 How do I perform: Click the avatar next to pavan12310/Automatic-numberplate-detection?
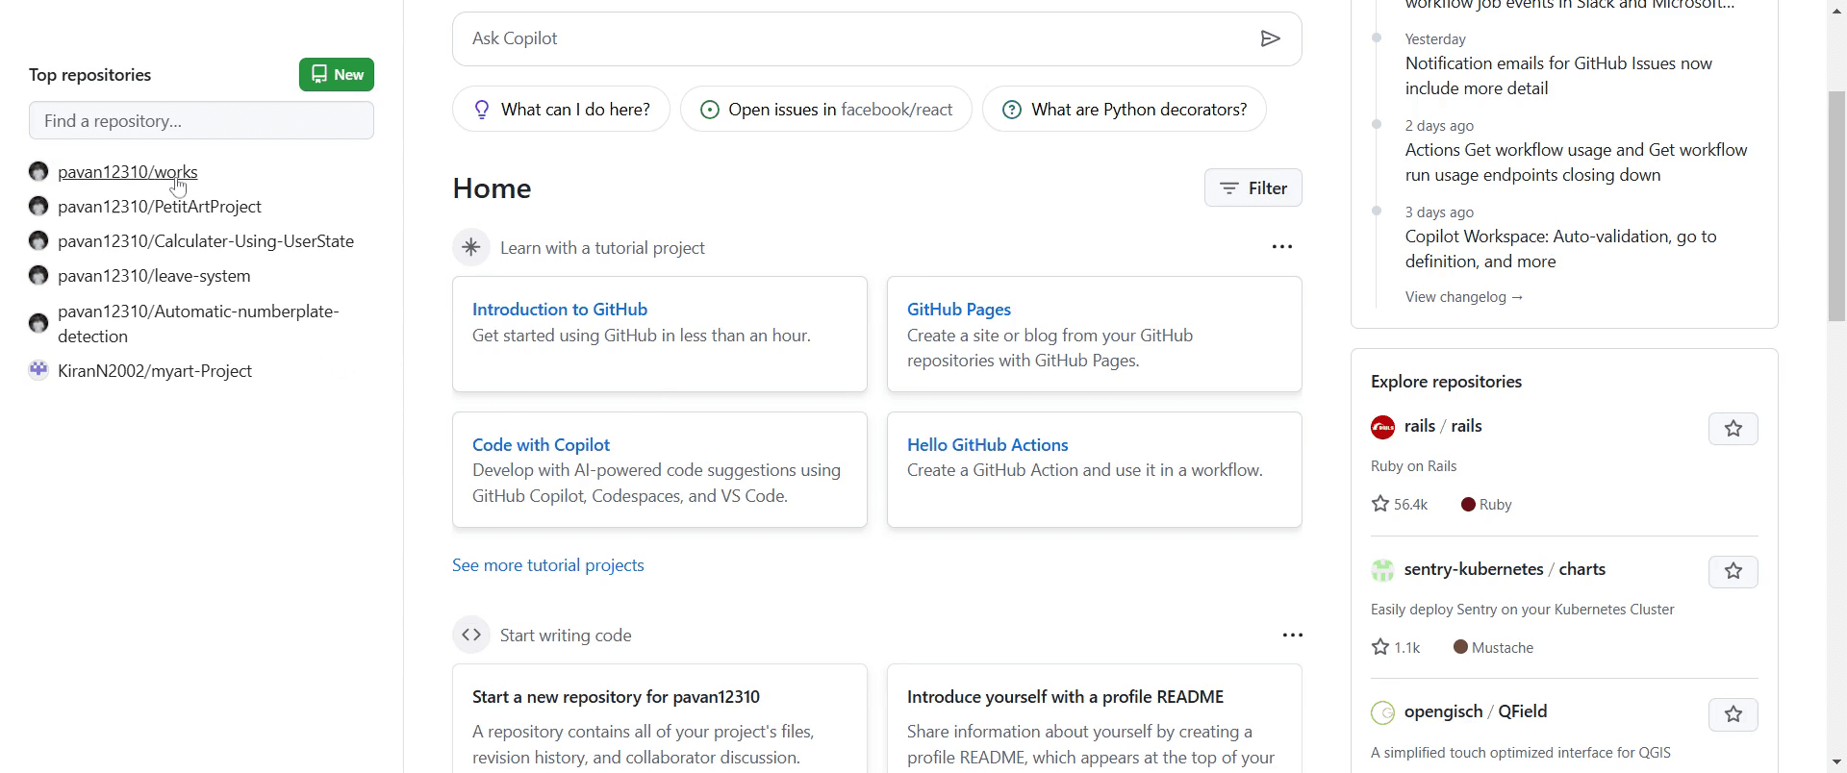38,324
